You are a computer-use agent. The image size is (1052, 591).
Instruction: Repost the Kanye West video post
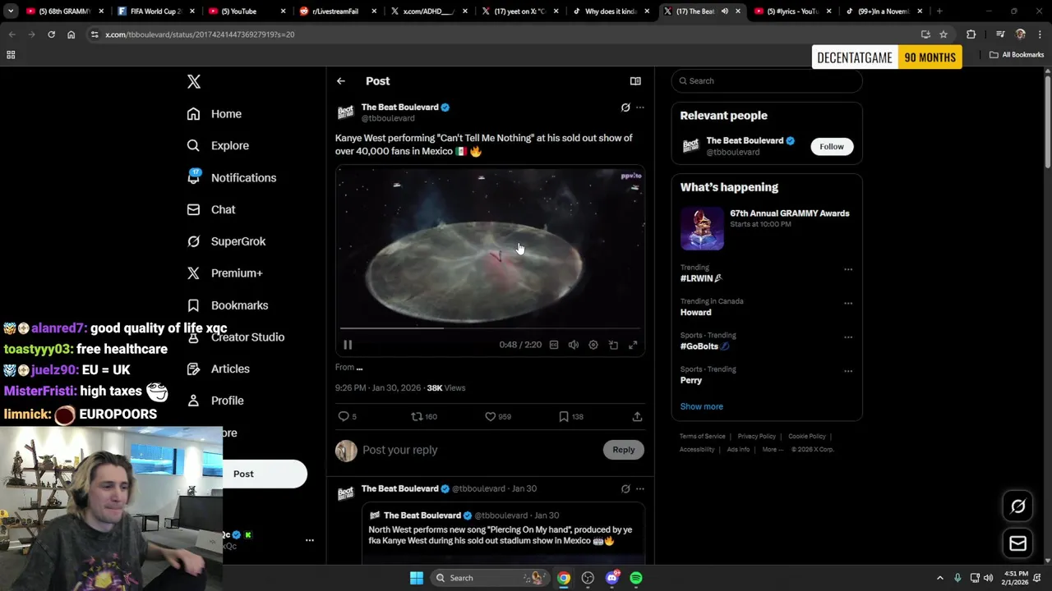pos(417,417)
